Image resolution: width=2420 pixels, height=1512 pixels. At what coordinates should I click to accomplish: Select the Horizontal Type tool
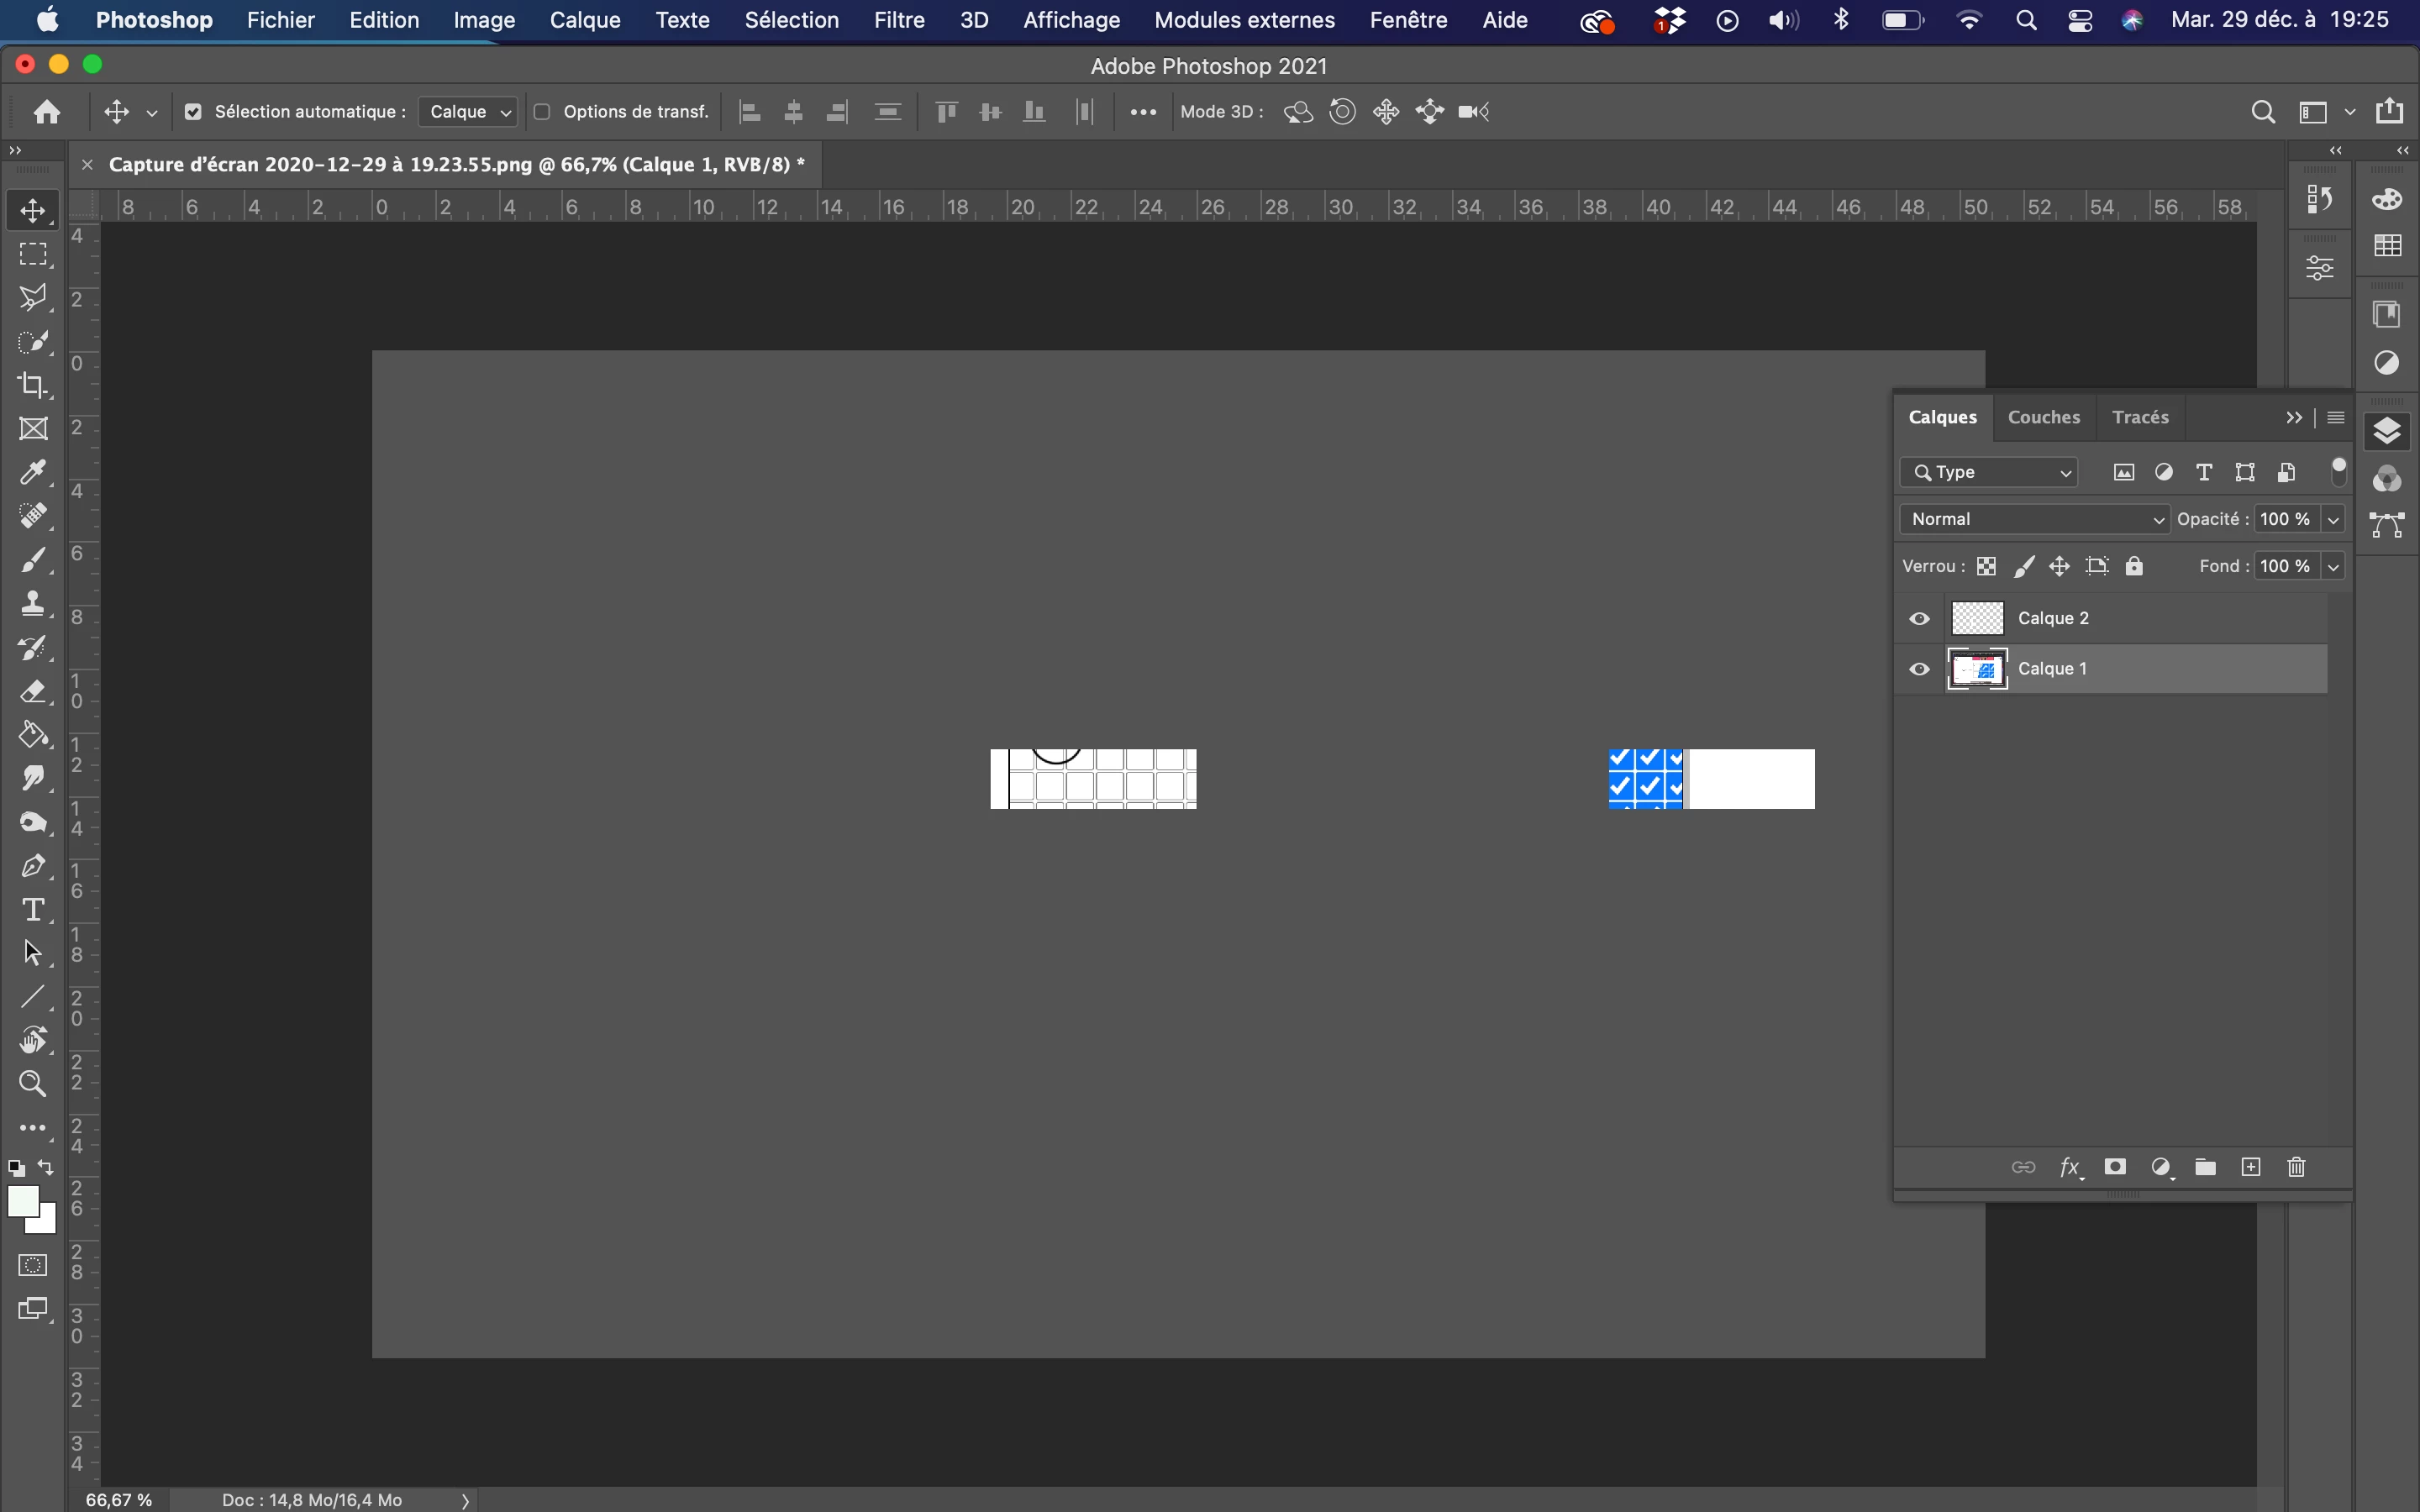point(33,909)
